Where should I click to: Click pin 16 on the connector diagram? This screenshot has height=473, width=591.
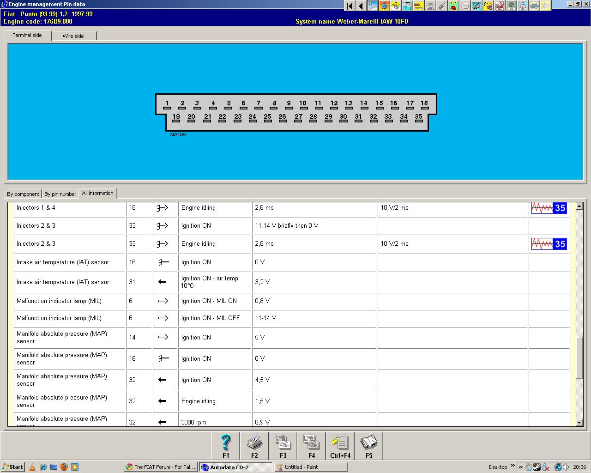(x=394, y=104)
